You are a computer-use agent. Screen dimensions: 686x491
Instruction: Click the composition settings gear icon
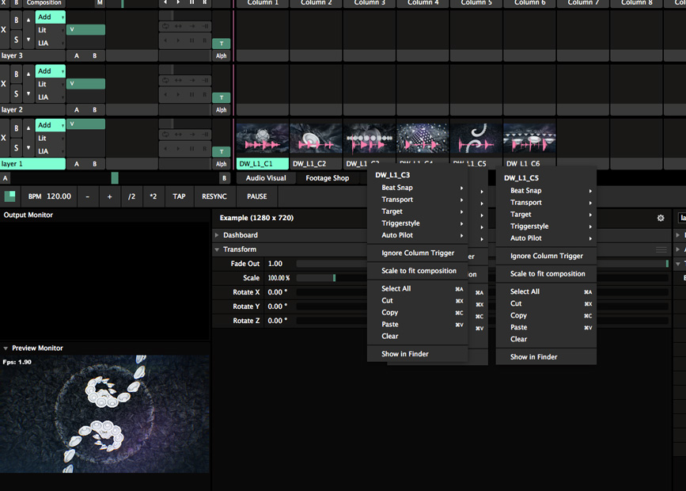point(661,218)
